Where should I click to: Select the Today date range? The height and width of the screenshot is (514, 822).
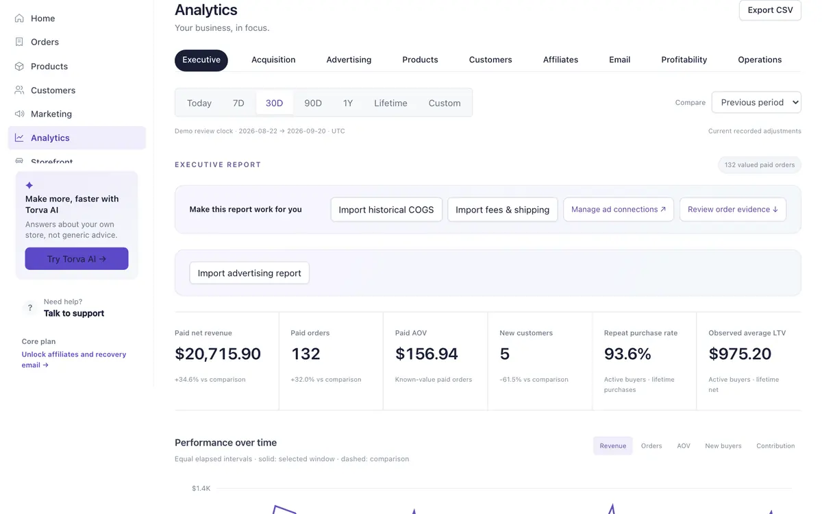point(199,103)
